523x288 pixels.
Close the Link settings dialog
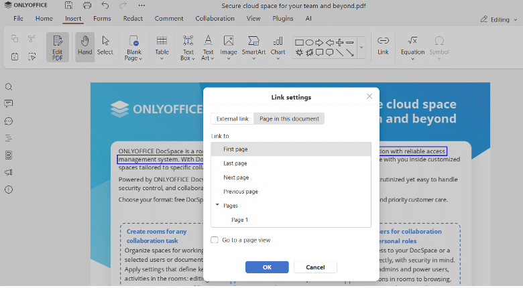(369, 96)
